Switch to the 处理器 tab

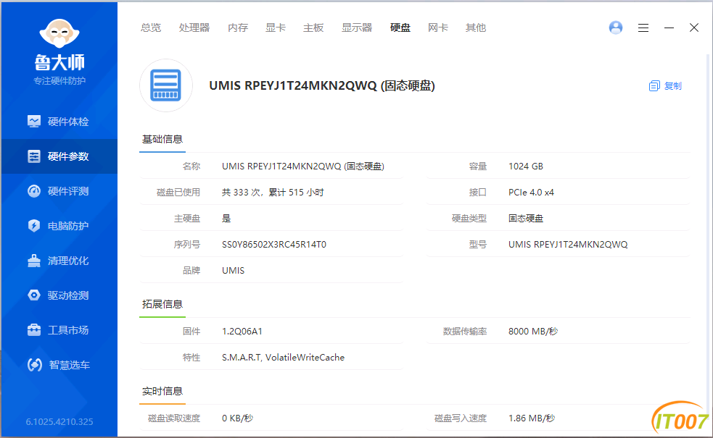(x=194, y=28)
